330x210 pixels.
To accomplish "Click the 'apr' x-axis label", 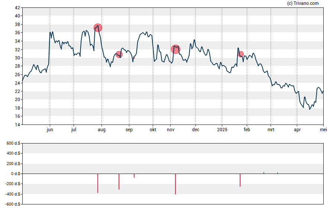I will point(297,130).
